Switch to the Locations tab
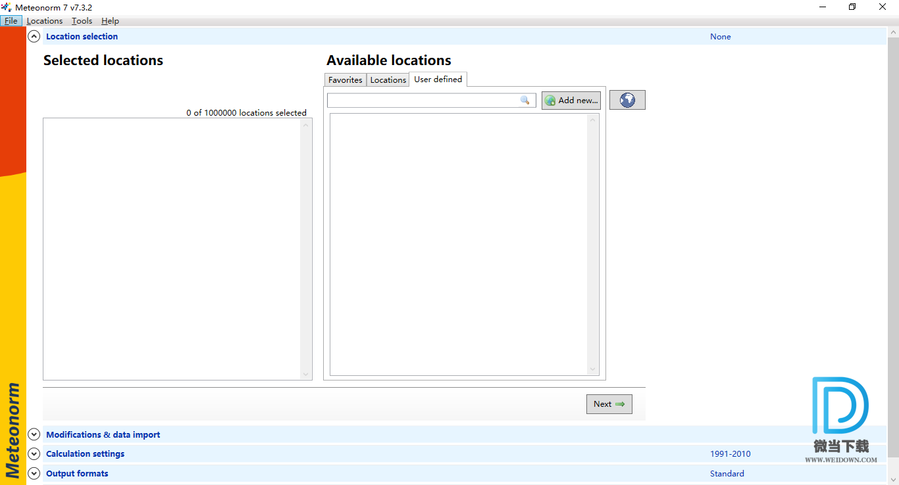Viewport: 899px width, 485px height. 388,80
